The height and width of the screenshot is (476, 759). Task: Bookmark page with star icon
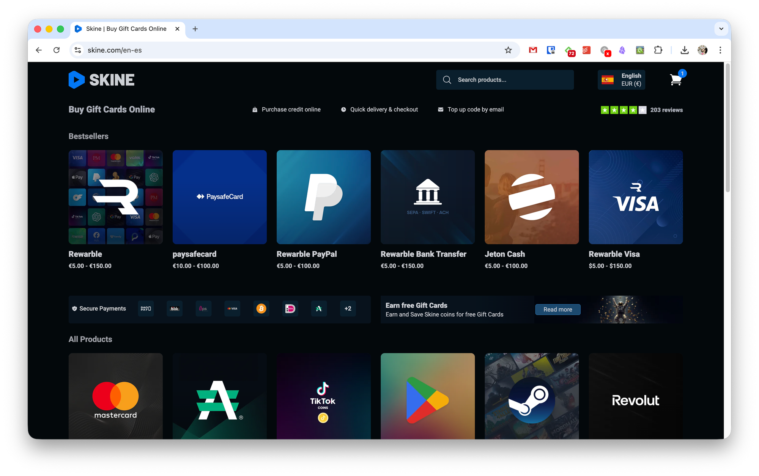pos(508,50)
